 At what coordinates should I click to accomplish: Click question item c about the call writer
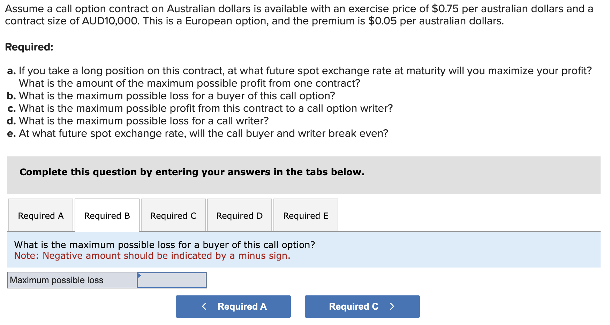click(x=200, y=108)
